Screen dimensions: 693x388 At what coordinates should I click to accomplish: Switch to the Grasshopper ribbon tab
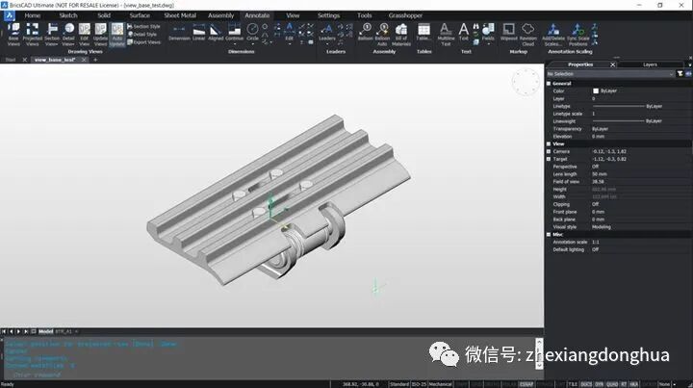405,15
